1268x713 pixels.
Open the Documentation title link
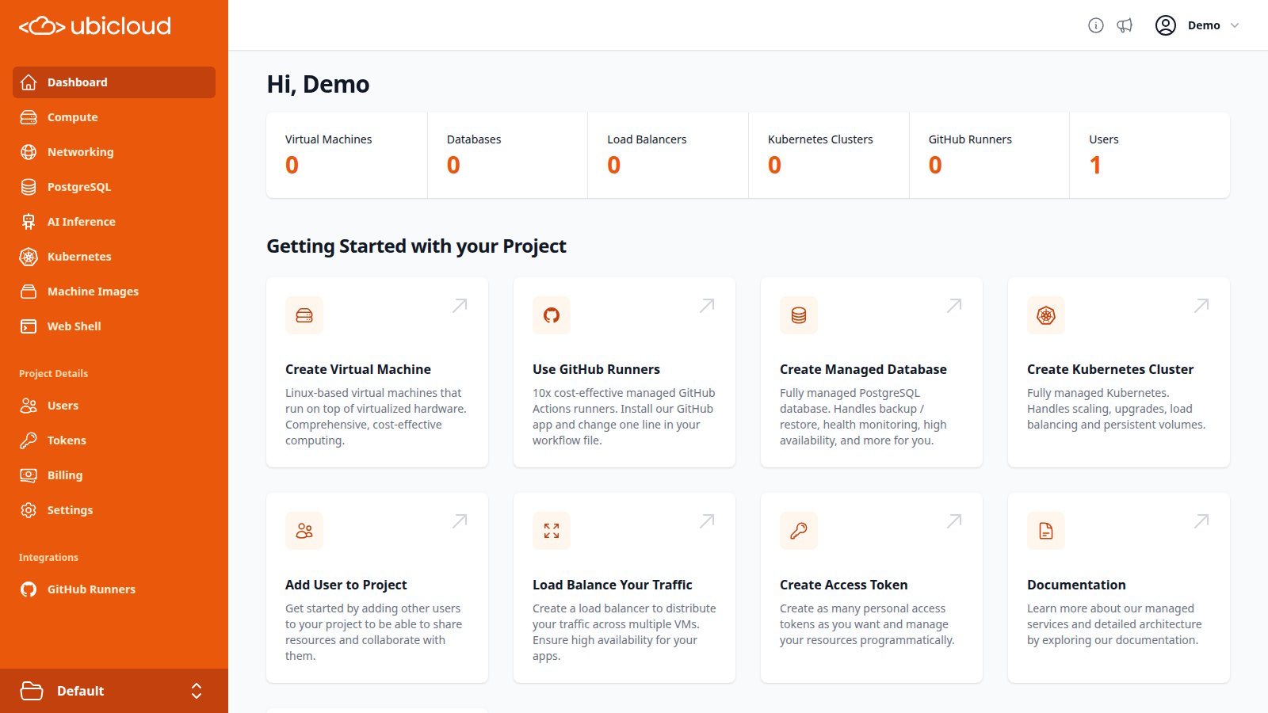[x=1076, y=585]
